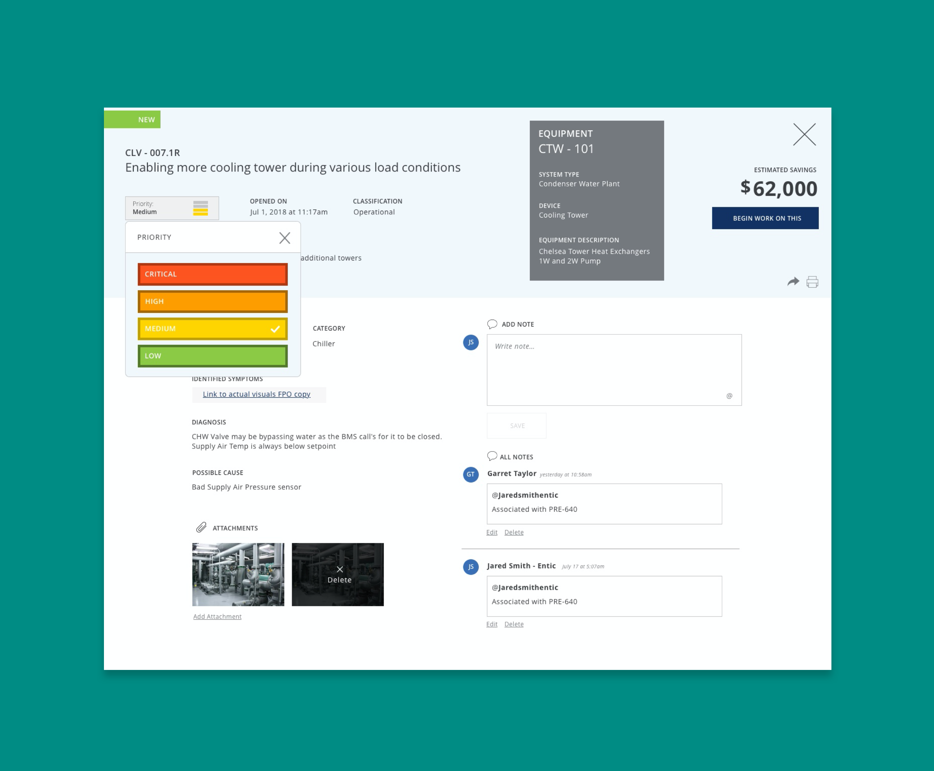Close the Priority popup panel
The width and height of the screenshot is (934, 771).
click(284, 238)
